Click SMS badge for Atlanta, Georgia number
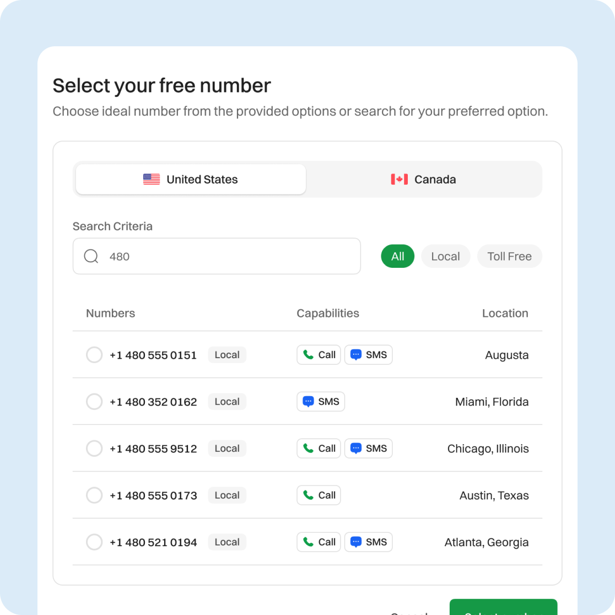This screenshot has height=615, width=615. 369,542
